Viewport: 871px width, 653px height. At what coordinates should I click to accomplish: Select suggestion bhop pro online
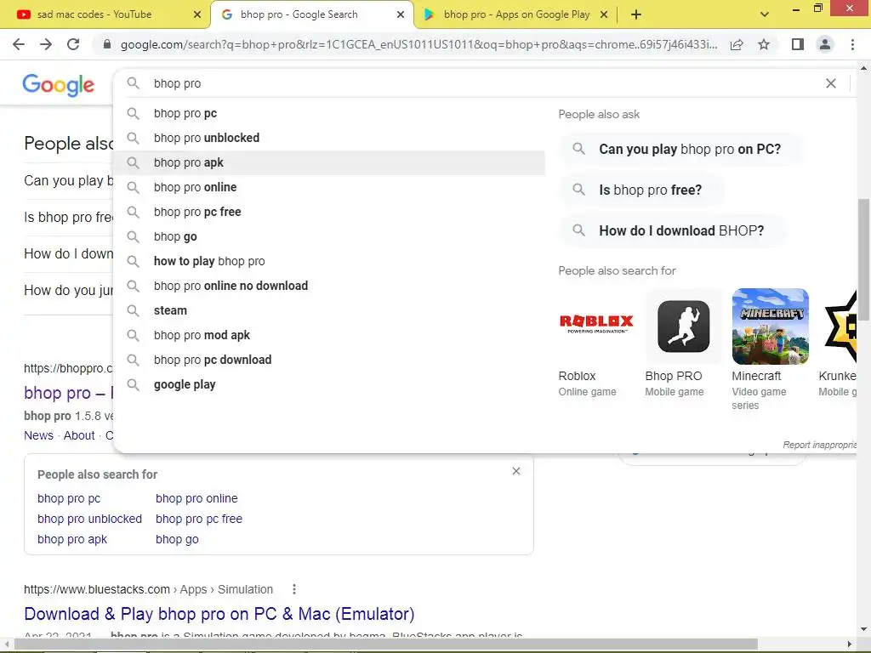pos(329,187)
